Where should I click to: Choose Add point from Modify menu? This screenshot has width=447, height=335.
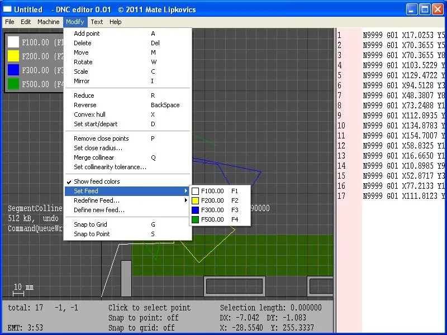[128, 33]
